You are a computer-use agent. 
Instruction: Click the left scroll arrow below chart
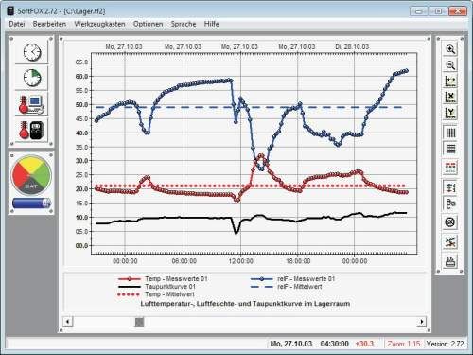(x=68, y=322)
